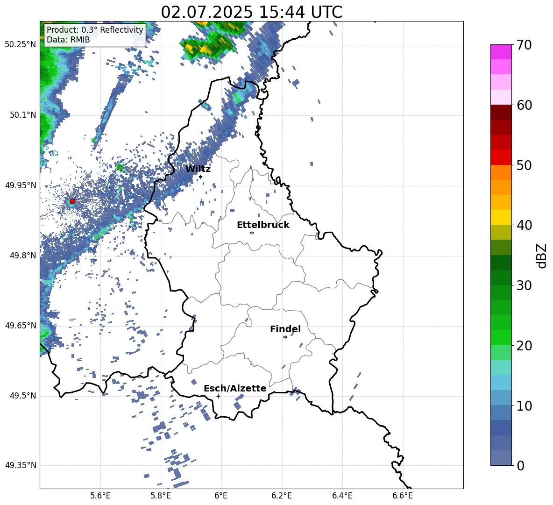Click the Findel station cross marker
The width and height of the screenshot is (553, 505).
pos(285,337)
